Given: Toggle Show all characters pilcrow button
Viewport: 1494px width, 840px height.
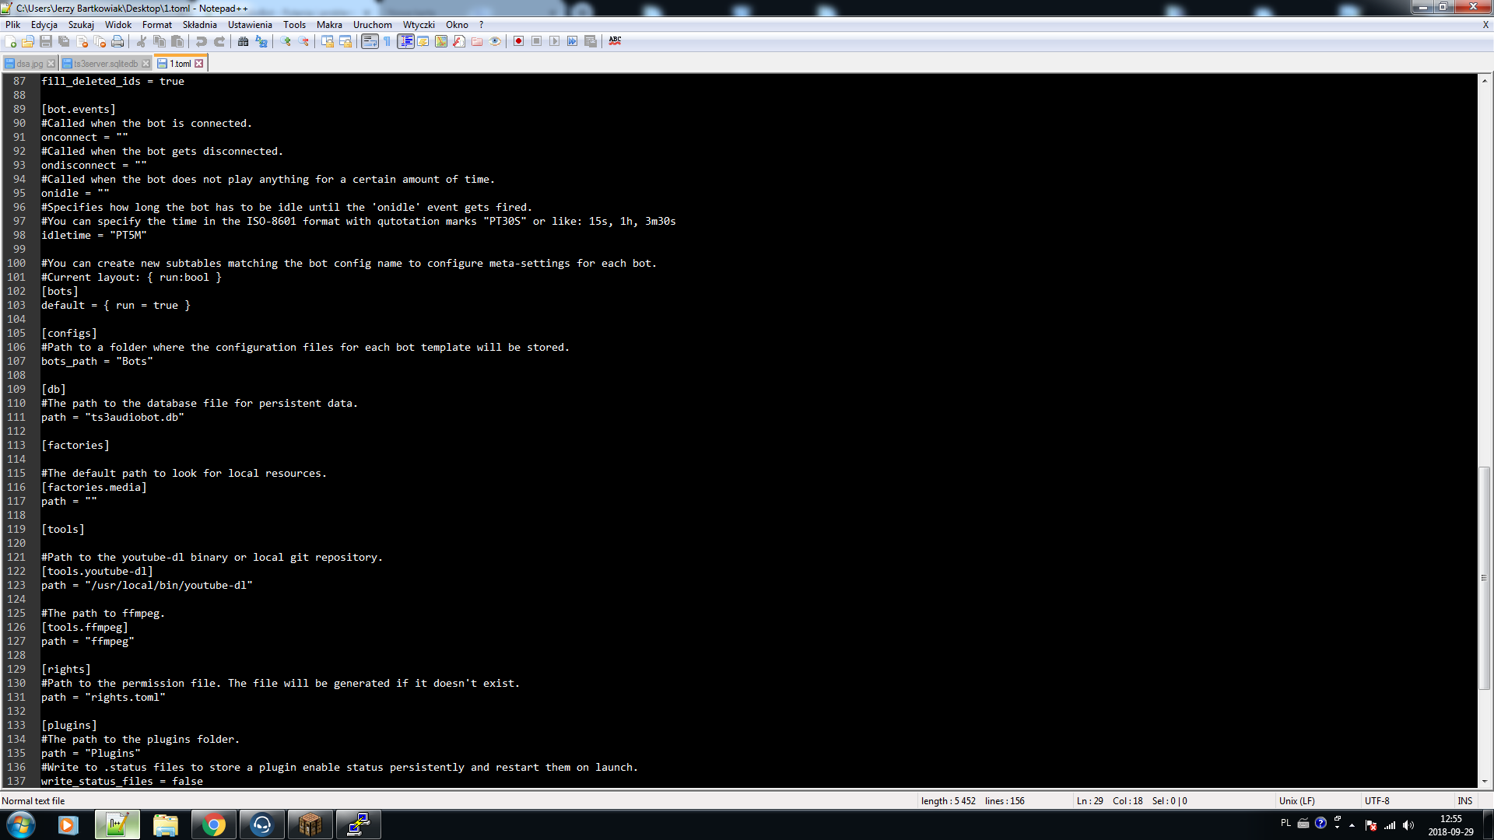Looking at the screenshot, I should pyautogui.click(x=387, y=41).
